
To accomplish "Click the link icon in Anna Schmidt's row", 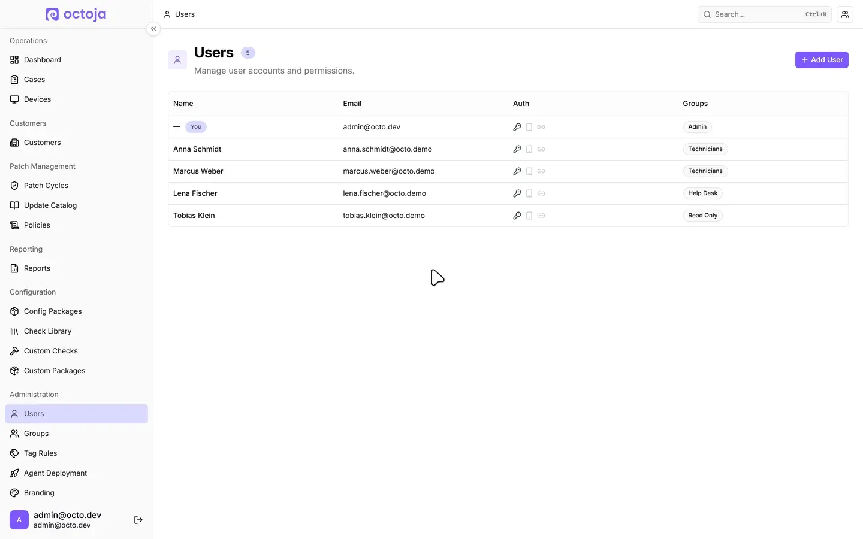I will (x=541, y=149).
